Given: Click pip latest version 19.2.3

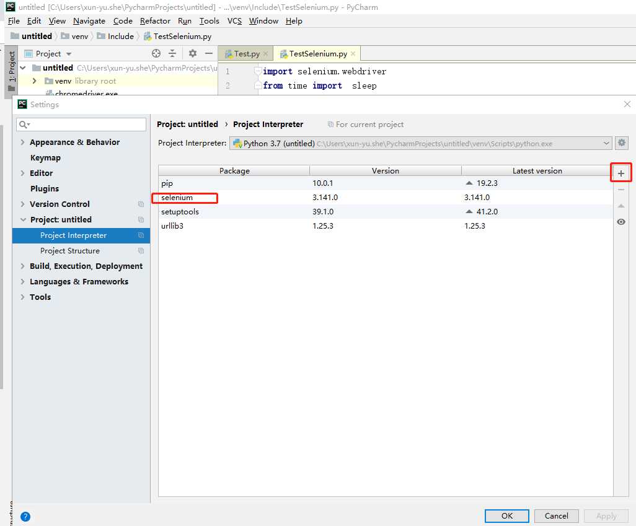Looking at the screenshot, I should coord(487,183).
